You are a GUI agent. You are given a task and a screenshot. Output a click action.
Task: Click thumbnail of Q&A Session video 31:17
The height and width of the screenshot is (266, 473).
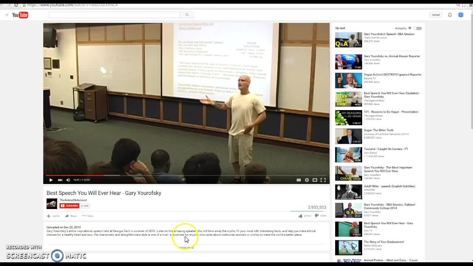(x=348, y=40)
